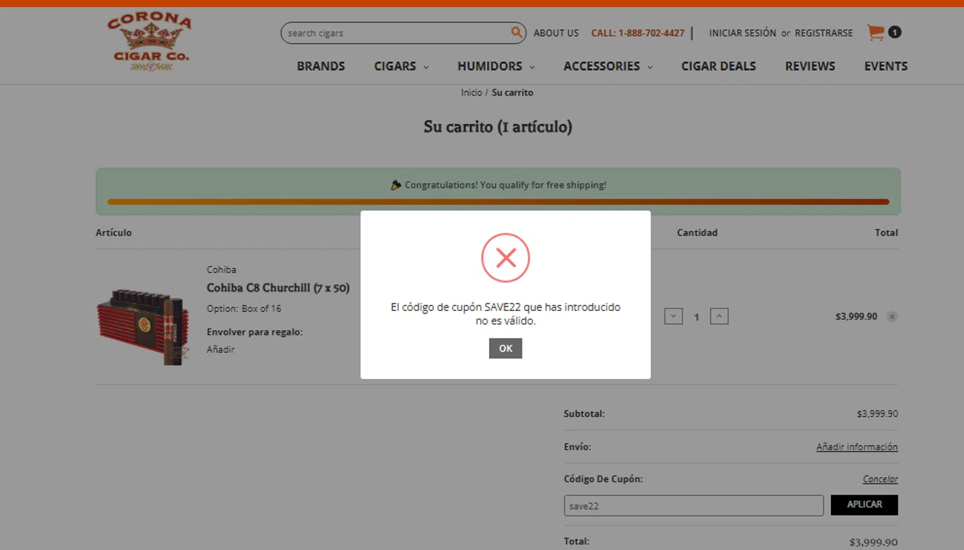
Task: Click the Aplicar coupon button
Action: click(x=864, y=505)
